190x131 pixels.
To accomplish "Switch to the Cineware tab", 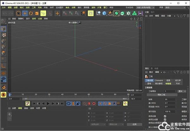I will (x=159, y=80).
